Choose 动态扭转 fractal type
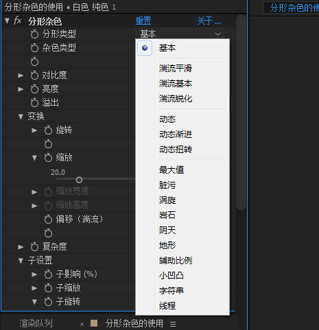Image resolution: width=319 pixels, height=330 pixels. coord(176,150)
